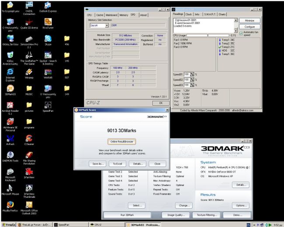Close the 3DMark Score dialog with Close button
The height and width of the screenshot is (227, 284).
(x=157, y=164)
